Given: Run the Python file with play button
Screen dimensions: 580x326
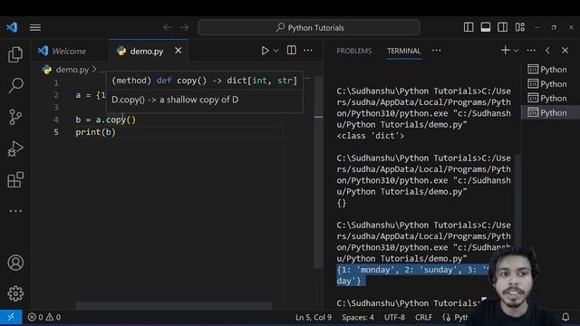Looking at the screenshot, I should click(x=265, y=51).
